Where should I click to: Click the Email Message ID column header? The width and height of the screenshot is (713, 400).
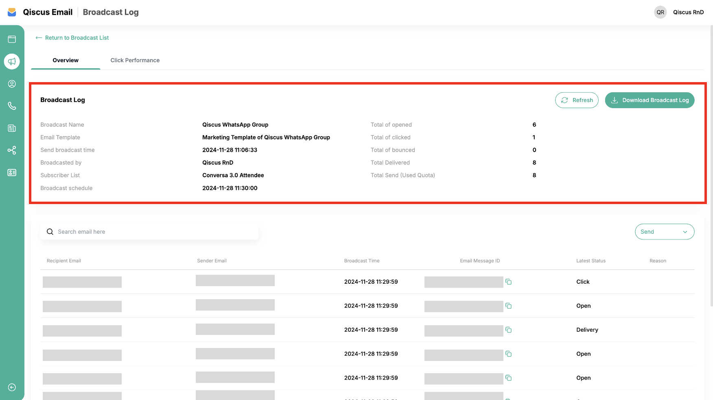coord(480,261)
